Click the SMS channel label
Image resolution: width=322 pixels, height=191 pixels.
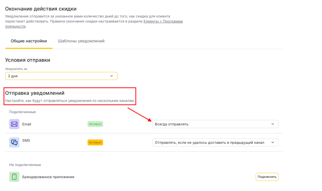click(26, 141)
